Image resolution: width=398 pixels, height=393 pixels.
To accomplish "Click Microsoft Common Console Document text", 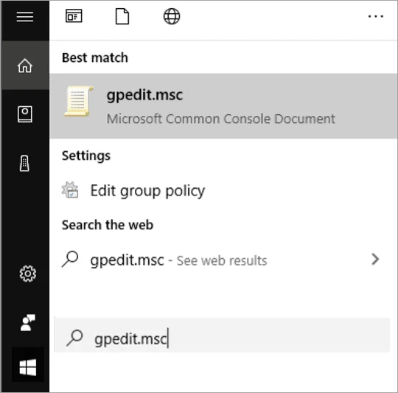I will [x=220, y=119].
